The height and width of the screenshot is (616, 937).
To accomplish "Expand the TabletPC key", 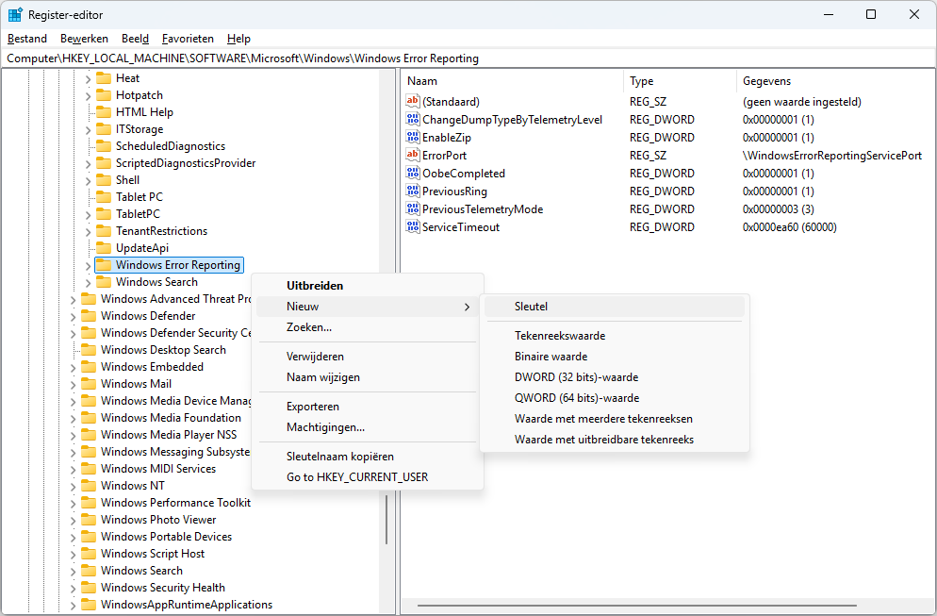I will [x=88, y=214].
